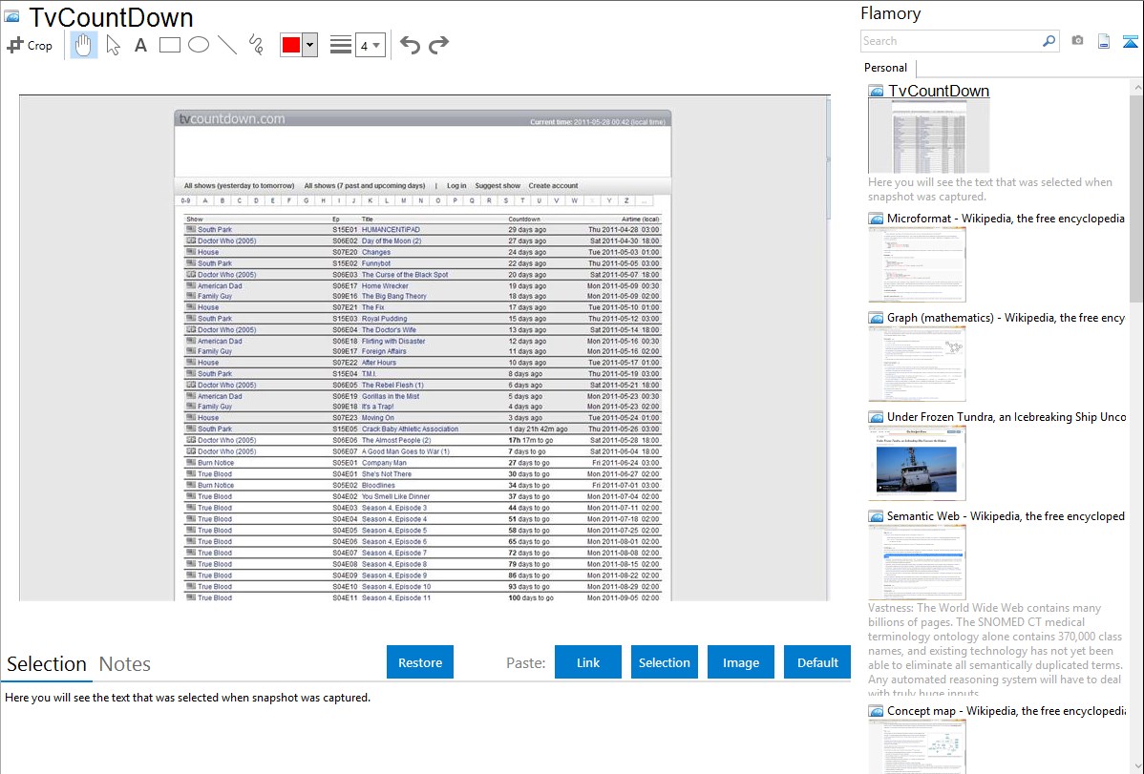The height and width of the screenshot is (774, 1144).
Task: Click the Flamory search field
Action: [951, 41]
